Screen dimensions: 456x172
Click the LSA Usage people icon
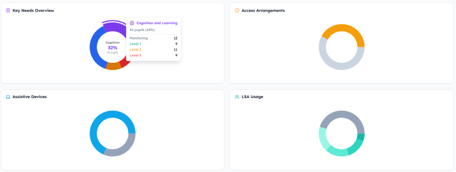pyautogui.click(x=237, y=97)
